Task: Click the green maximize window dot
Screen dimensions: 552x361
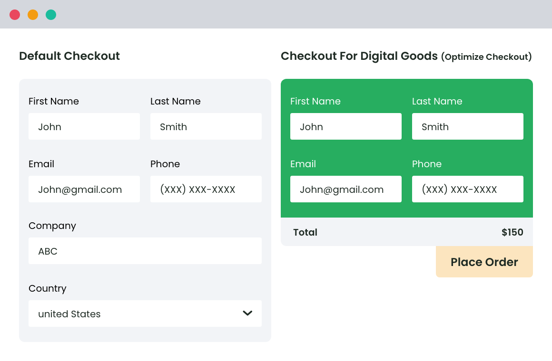Action: coord(51,15)
